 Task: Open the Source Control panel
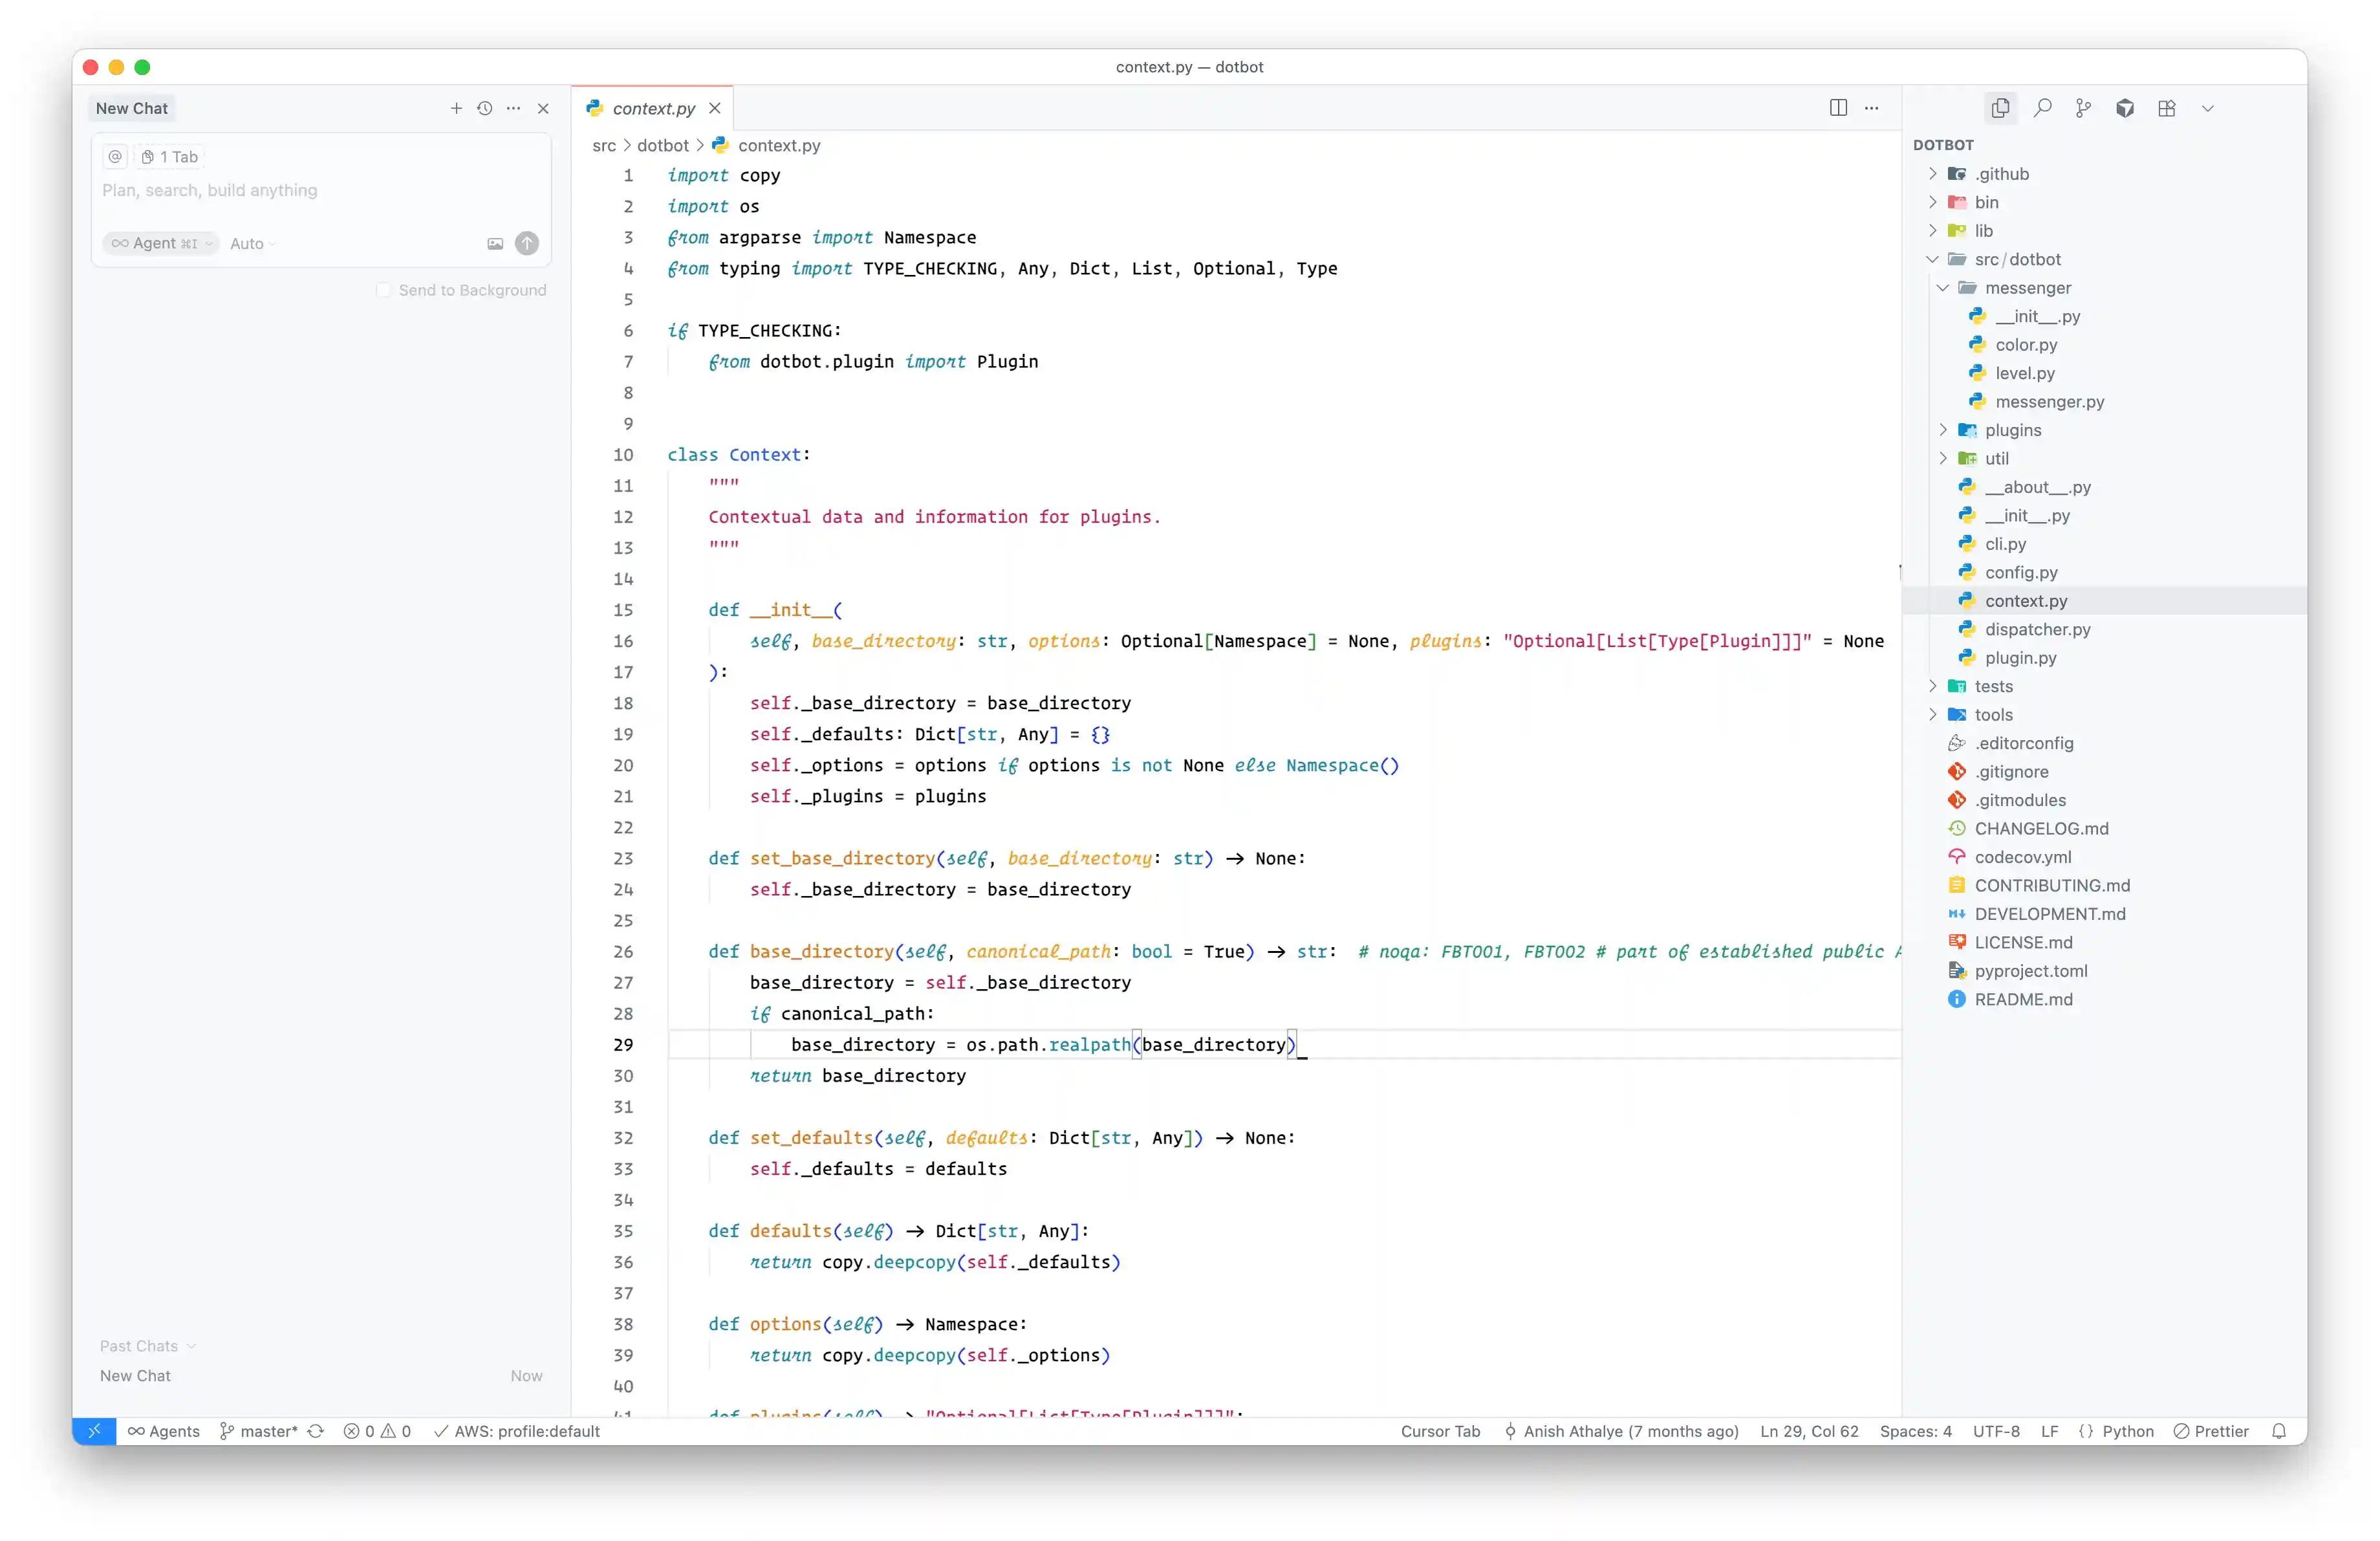pyautogui.click(x=2084, y=108)
